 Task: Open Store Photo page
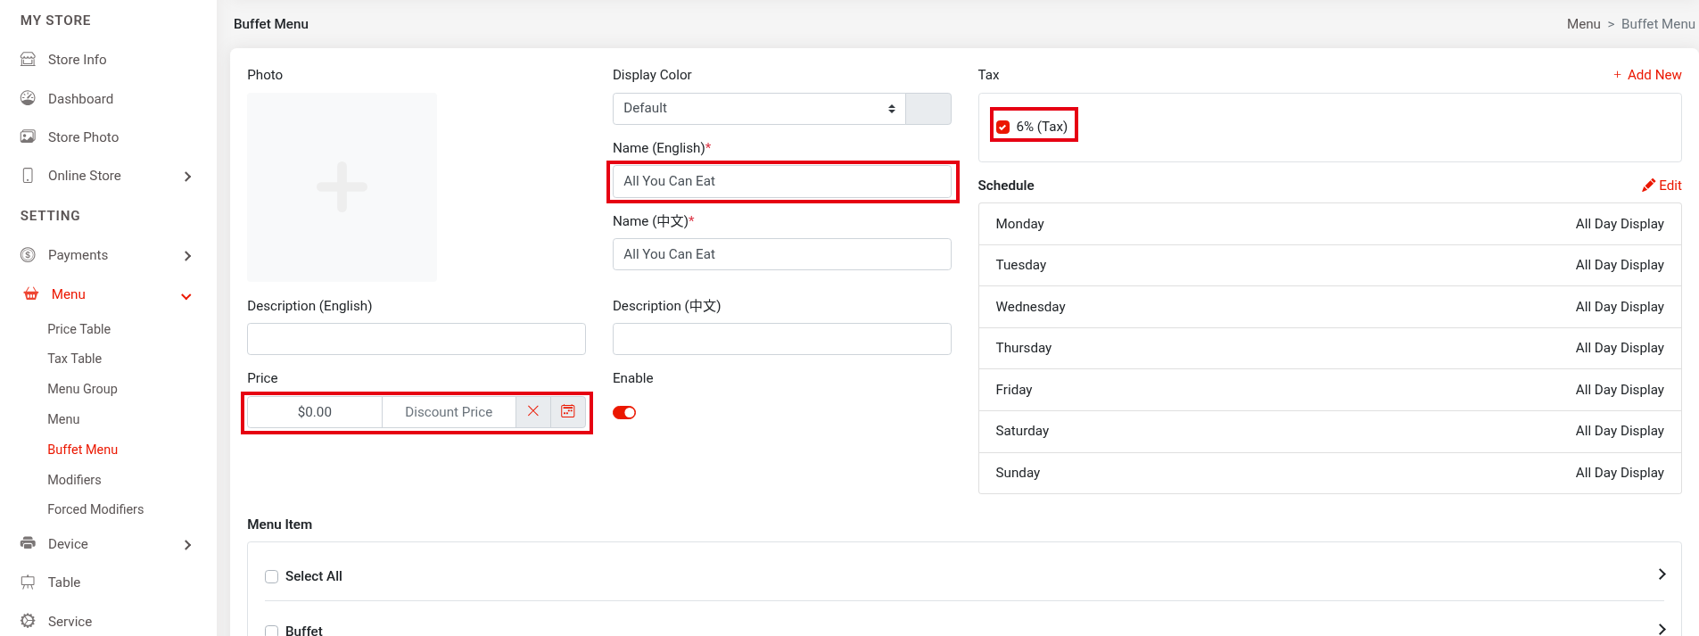coord(83,137)
